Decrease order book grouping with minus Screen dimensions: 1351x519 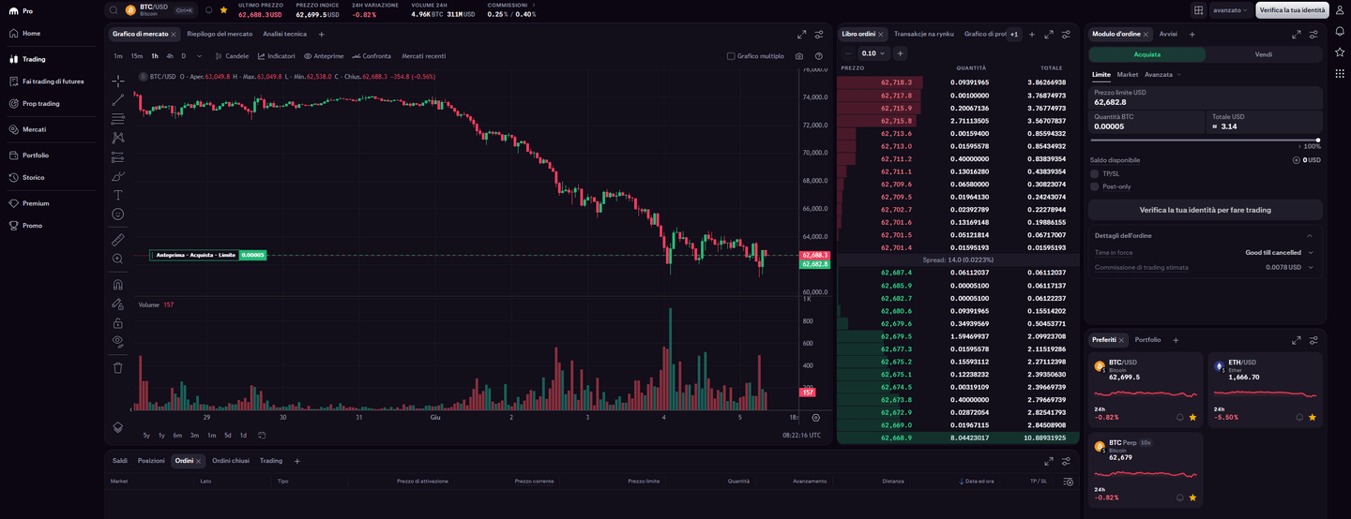point(849,53)
